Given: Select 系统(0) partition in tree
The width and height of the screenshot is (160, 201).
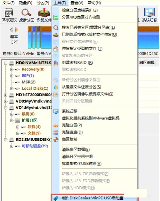Looking at the screenshot, I should click(x=28, y=114).
